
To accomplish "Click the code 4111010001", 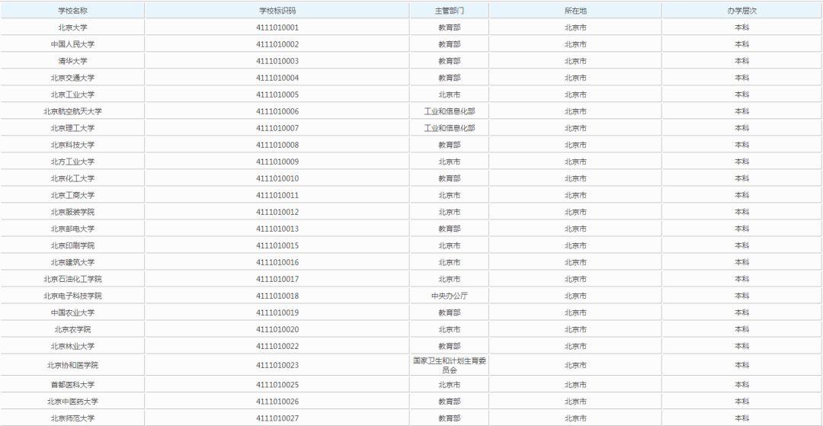I will (x=277, y=27).
